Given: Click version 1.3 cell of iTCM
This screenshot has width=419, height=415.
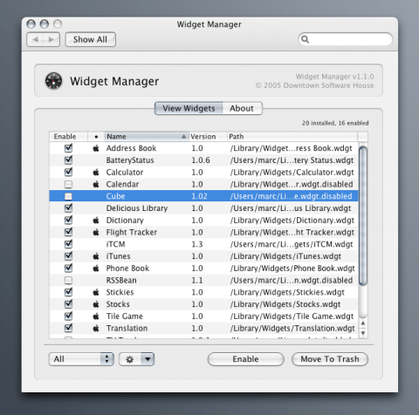Looking at the screenshot, I should click(197, 244).
